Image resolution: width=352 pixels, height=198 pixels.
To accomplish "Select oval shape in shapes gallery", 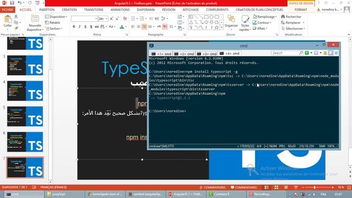I will pyautogui.click(x=211, y=17).
